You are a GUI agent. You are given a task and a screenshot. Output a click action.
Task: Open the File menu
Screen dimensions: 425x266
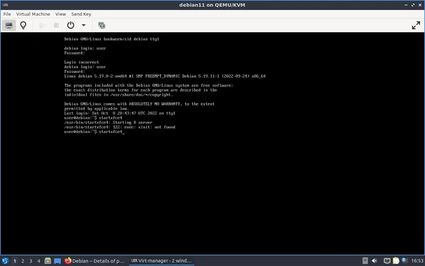click(7, 14)
